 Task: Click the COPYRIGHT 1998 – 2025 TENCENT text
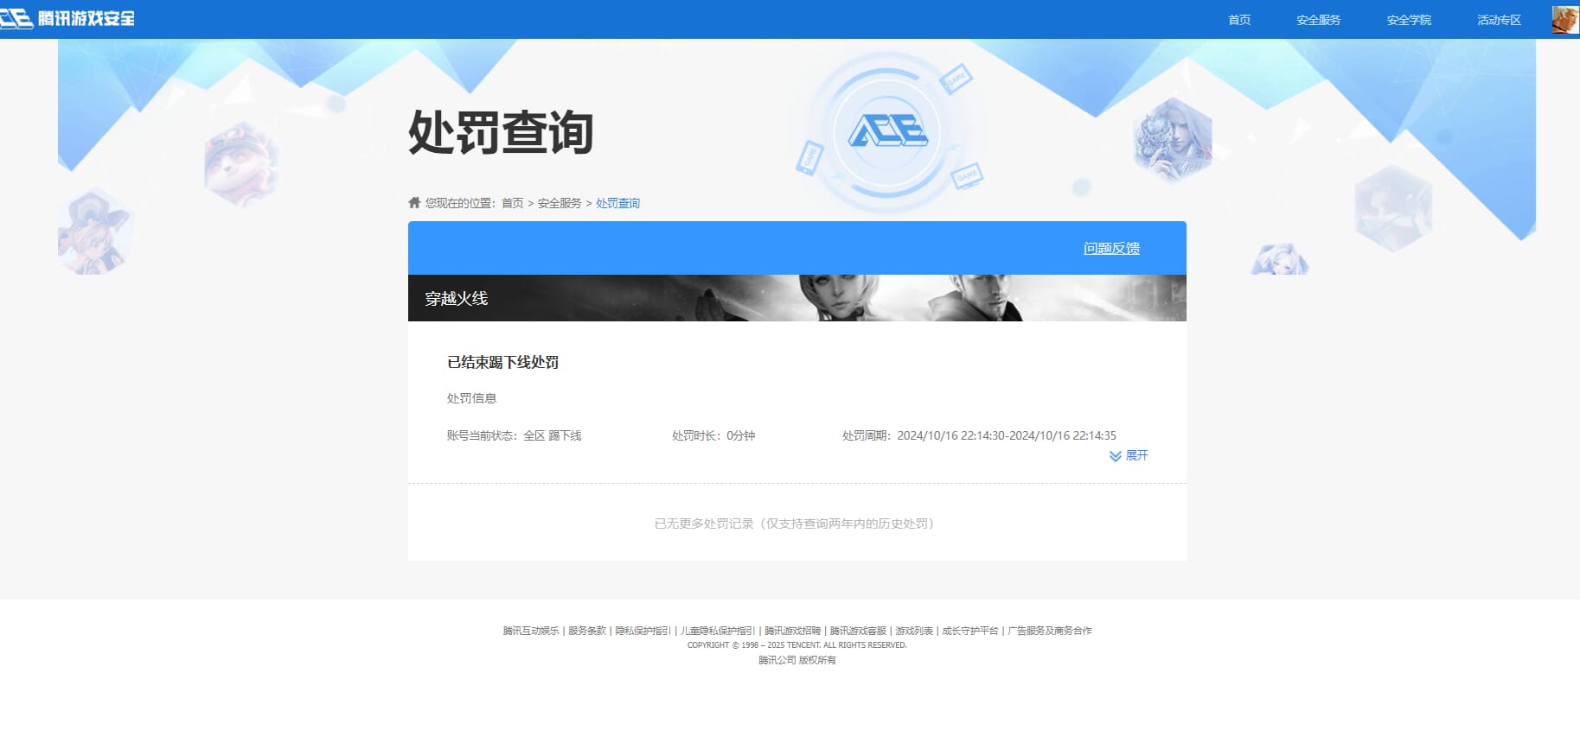tap(796, 645)
